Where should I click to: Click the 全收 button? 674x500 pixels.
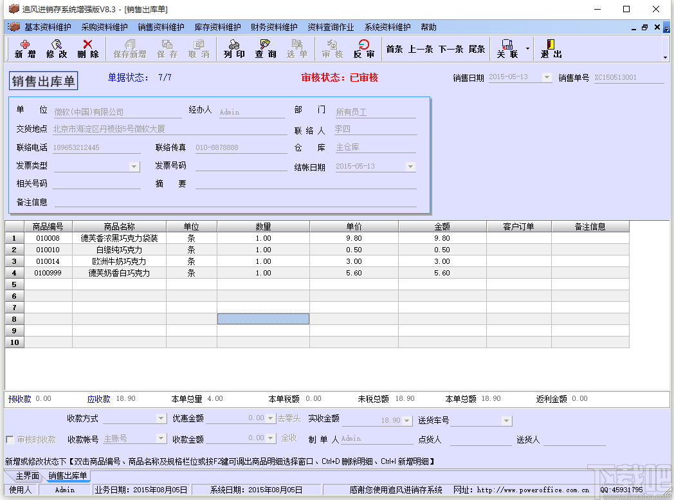[x=289, y=438]
